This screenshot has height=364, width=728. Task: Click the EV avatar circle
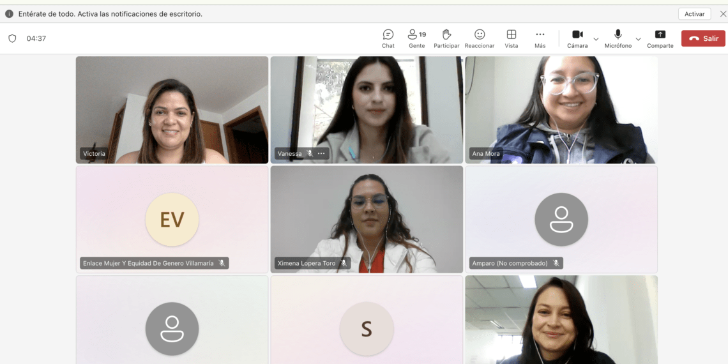pyautogui.click(x=172, y=220)
